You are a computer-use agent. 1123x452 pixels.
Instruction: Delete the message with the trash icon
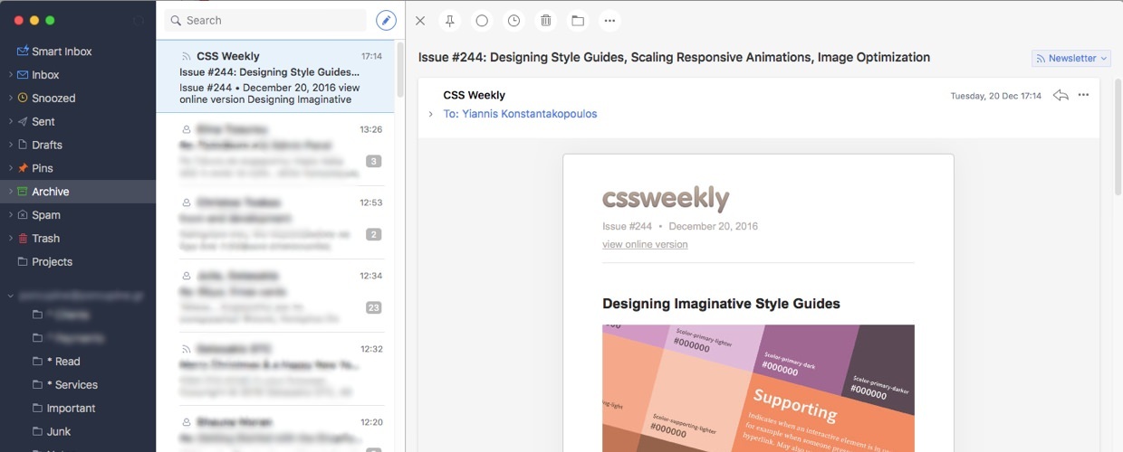pos(545,20)
